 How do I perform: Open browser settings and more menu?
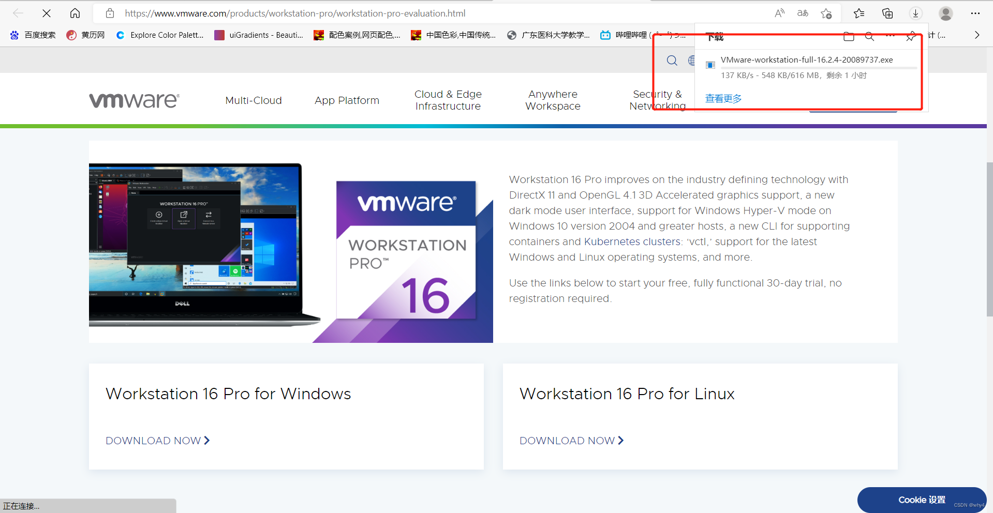[975, 13]
